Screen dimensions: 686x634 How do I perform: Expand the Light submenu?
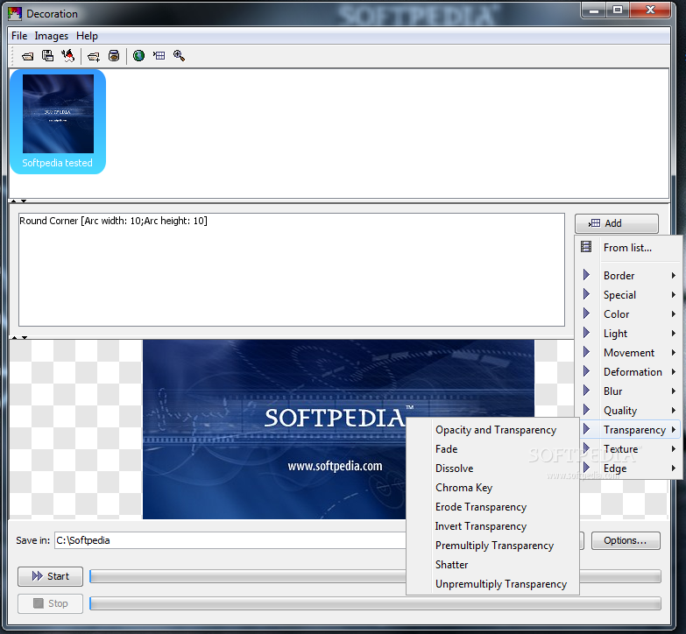tap(628, 333)
